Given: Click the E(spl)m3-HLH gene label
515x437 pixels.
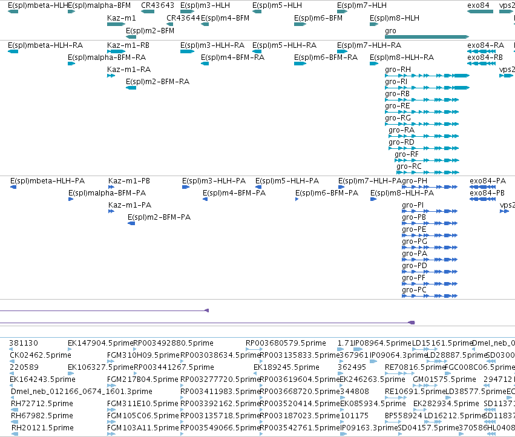Looking at the screenshot, I should click(205, 5).
